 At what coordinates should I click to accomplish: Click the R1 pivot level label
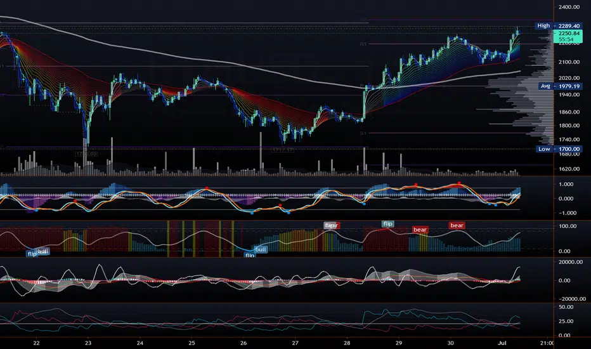point(363,44)
